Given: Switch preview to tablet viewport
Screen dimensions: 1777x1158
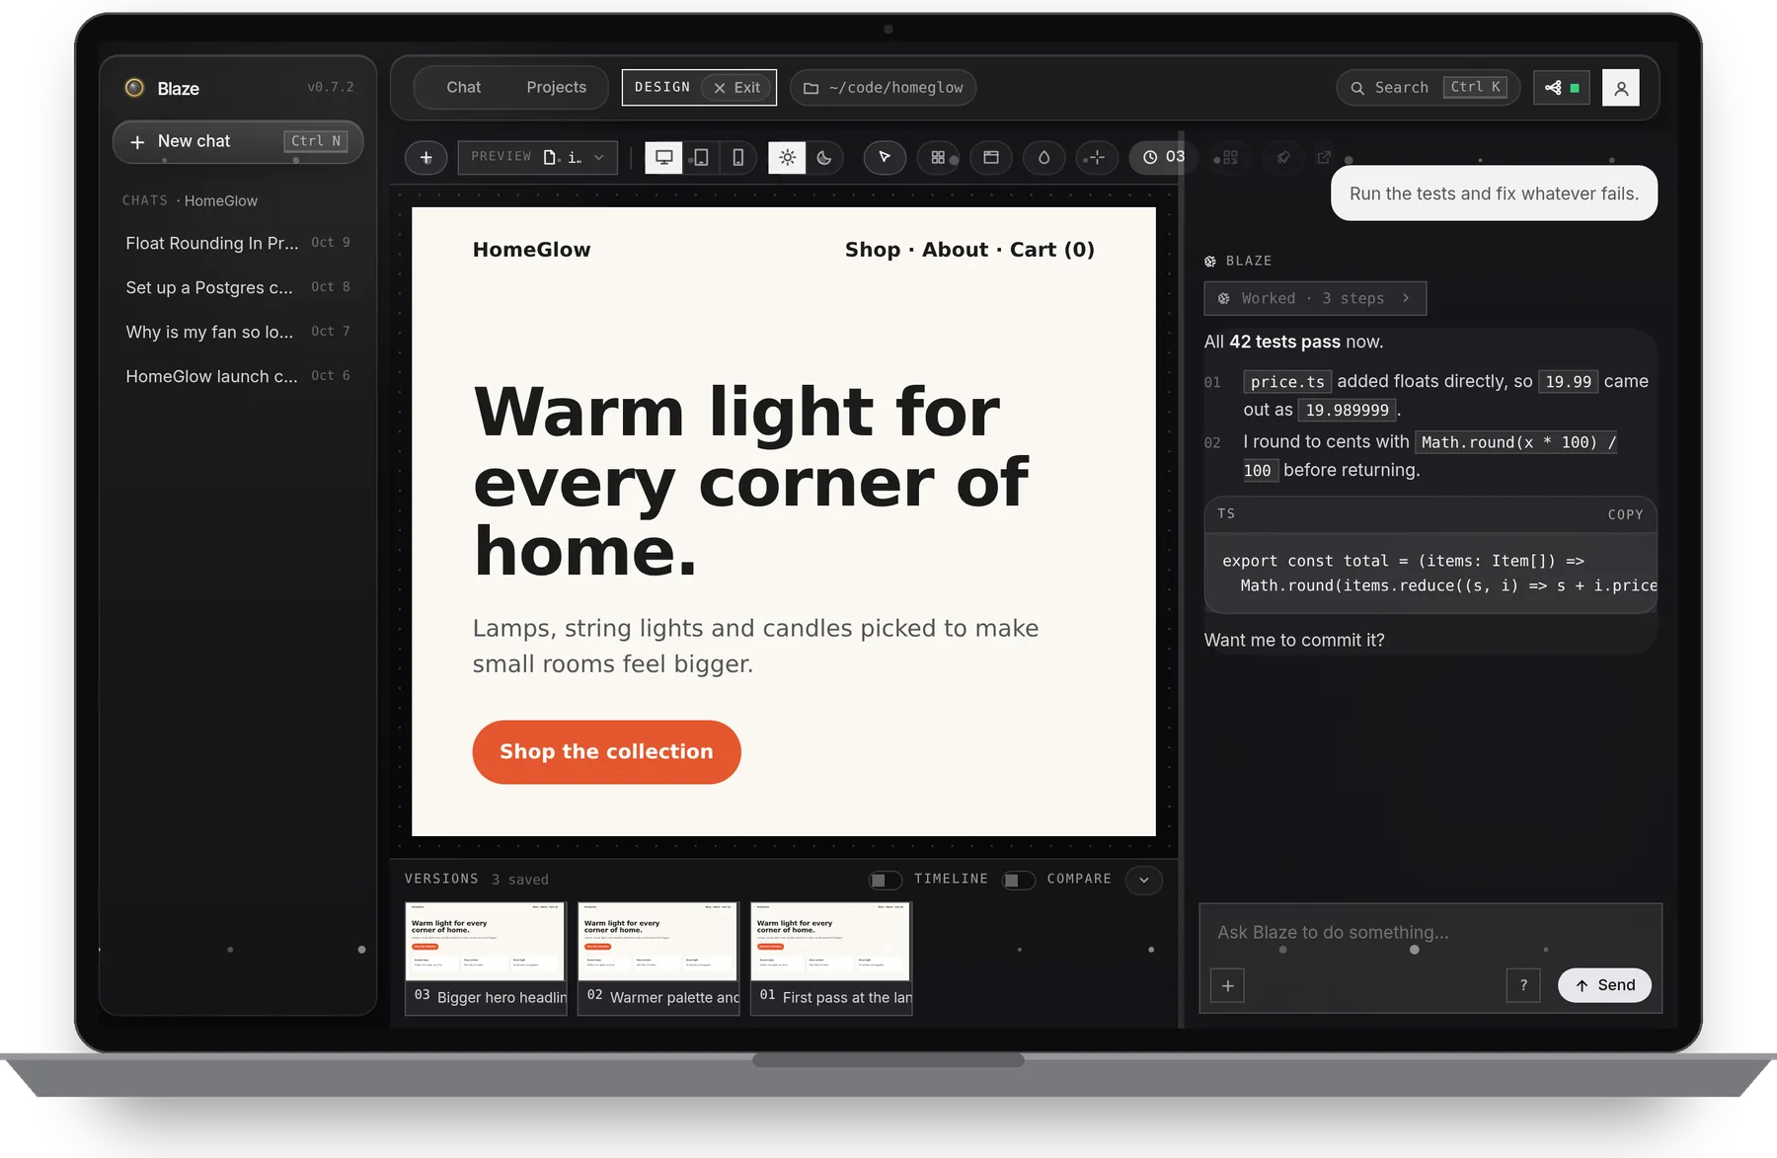Looking at the screenshot, I should pos(701,158).
